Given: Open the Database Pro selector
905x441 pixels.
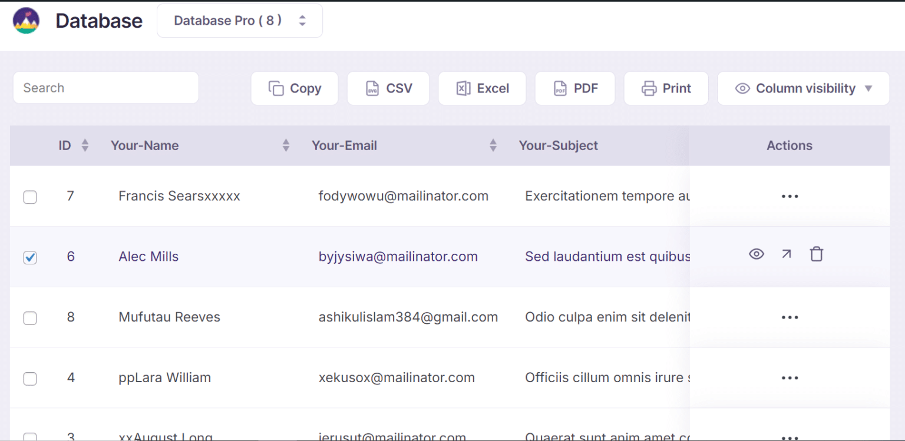Looking at the screenshot, I should (x=239, y=20).
